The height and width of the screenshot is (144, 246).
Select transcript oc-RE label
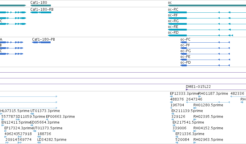[173, 27]
